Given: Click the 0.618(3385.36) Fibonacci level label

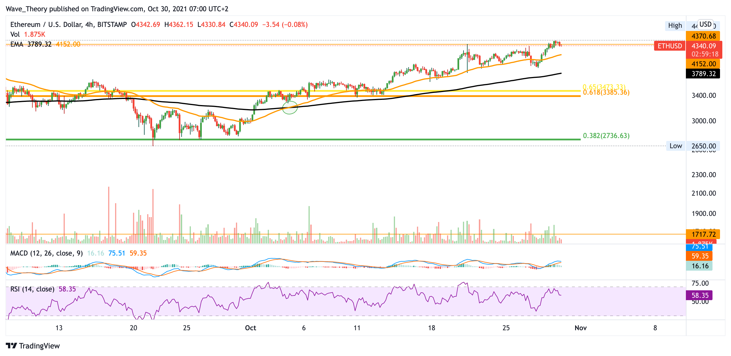Looking at the screenshot, I should click(x=606, y=93).
